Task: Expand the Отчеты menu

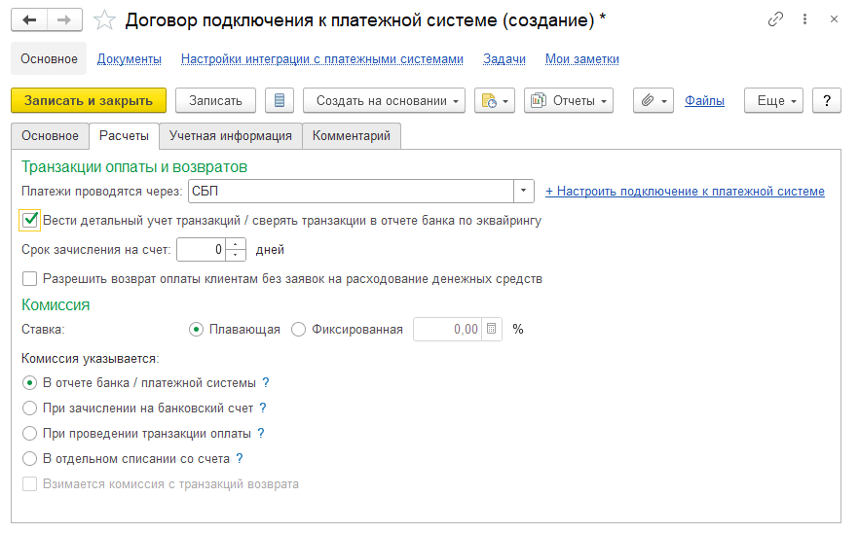Action: click(569, 100)
